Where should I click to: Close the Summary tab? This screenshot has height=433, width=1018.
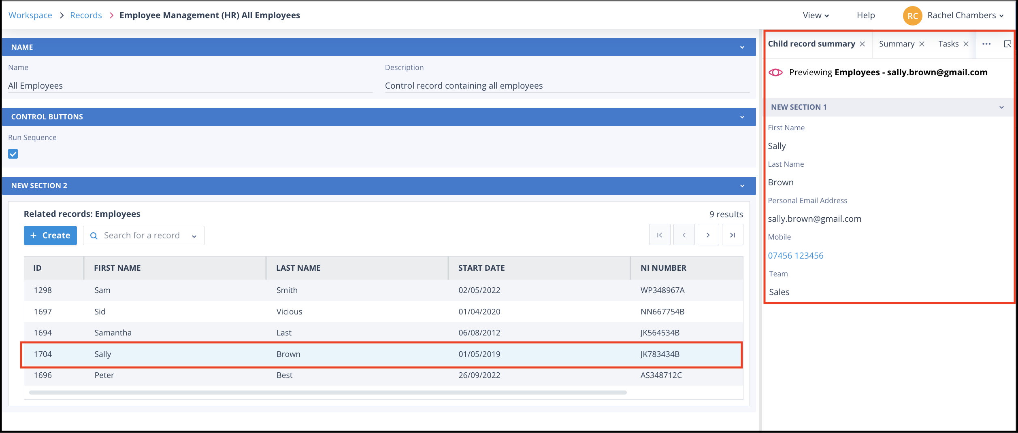(922, 44)
